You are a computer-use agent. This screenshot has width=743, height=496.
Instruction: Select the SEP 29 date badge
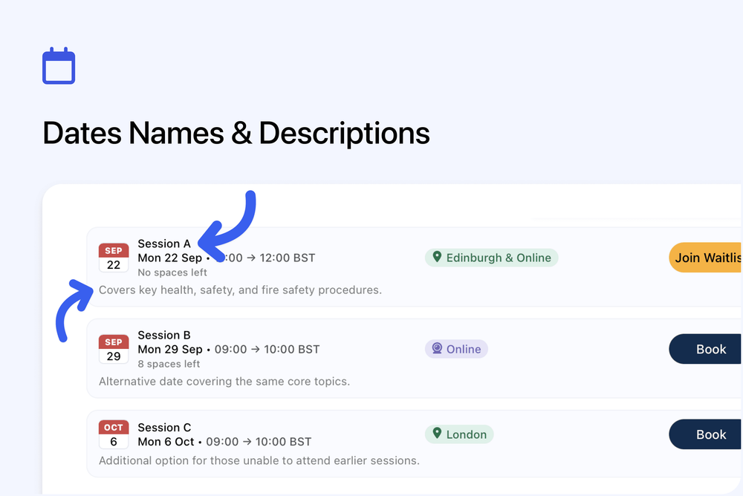pos(113,349)
